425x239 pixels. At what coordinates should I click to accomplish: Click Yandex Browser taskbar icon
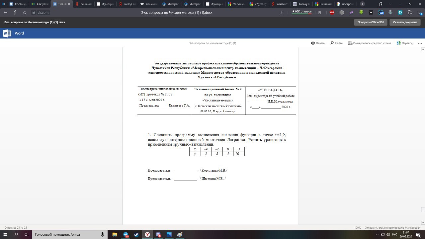pyautogui.click(x=147, y=234)
